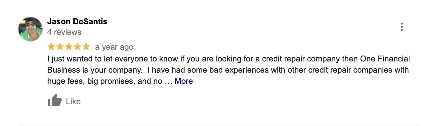Click the thumbs-up Like icon
427x126 pixels.
click(x=55, y=101)
